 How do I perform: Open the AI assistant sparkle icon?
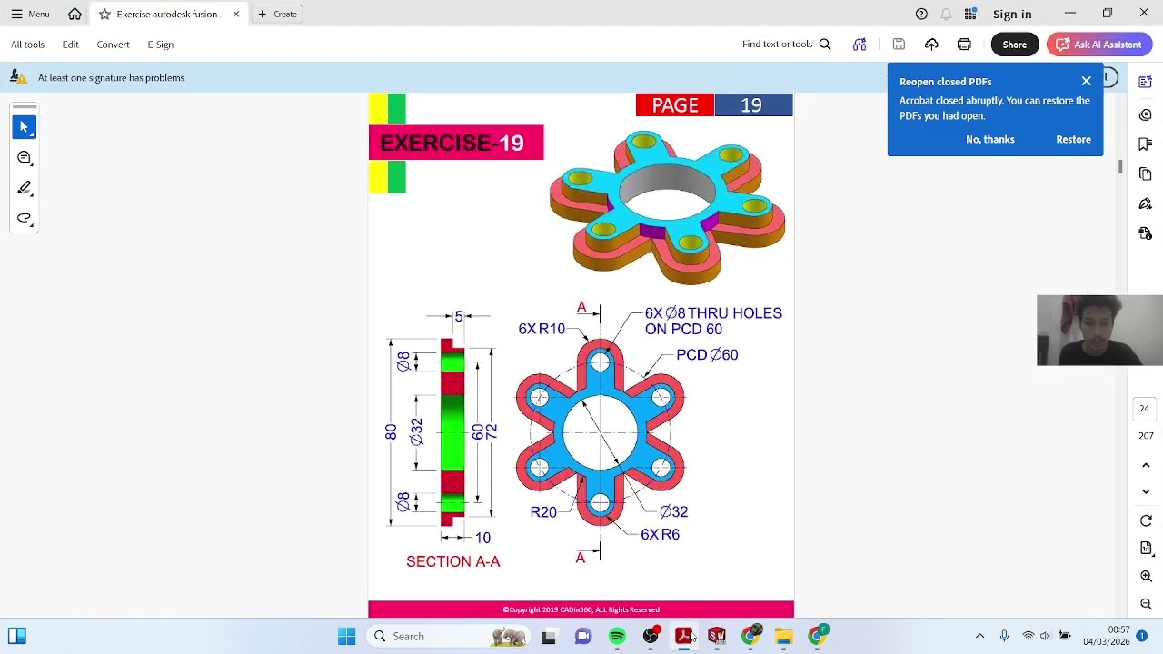tap(860, 44)
